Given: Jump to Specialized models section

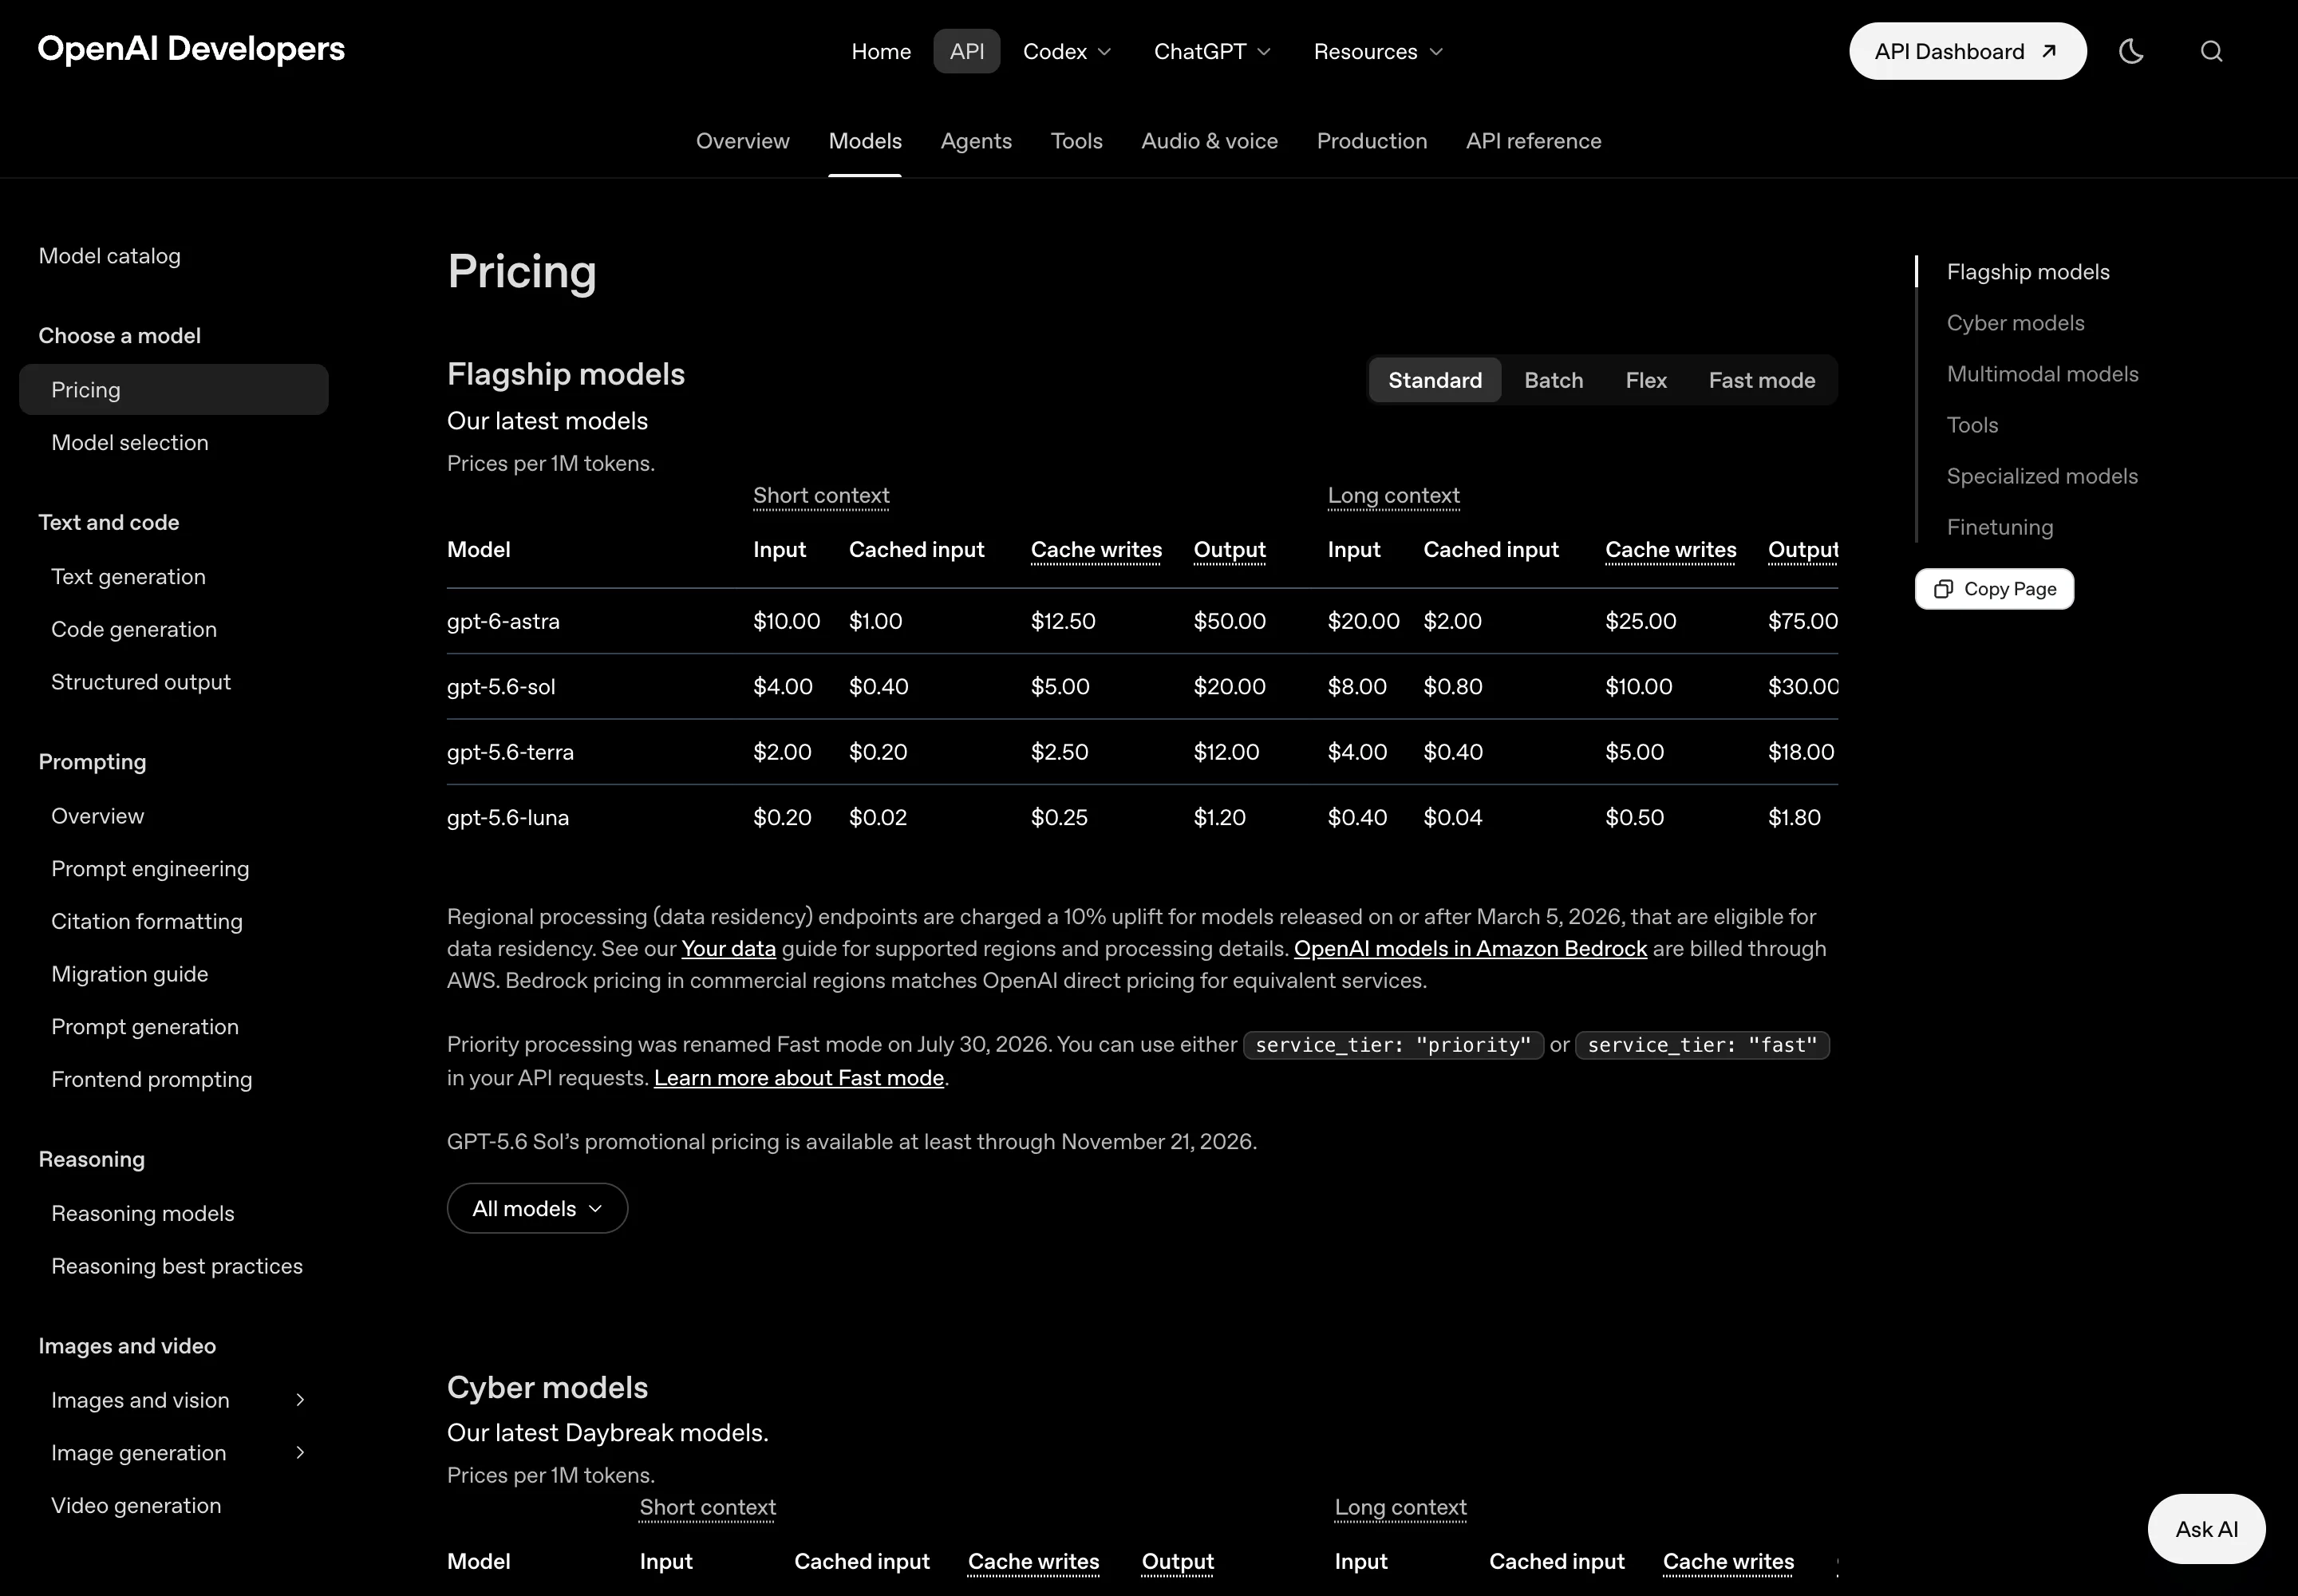Looking at the screenshot, I should point(2042,476).
